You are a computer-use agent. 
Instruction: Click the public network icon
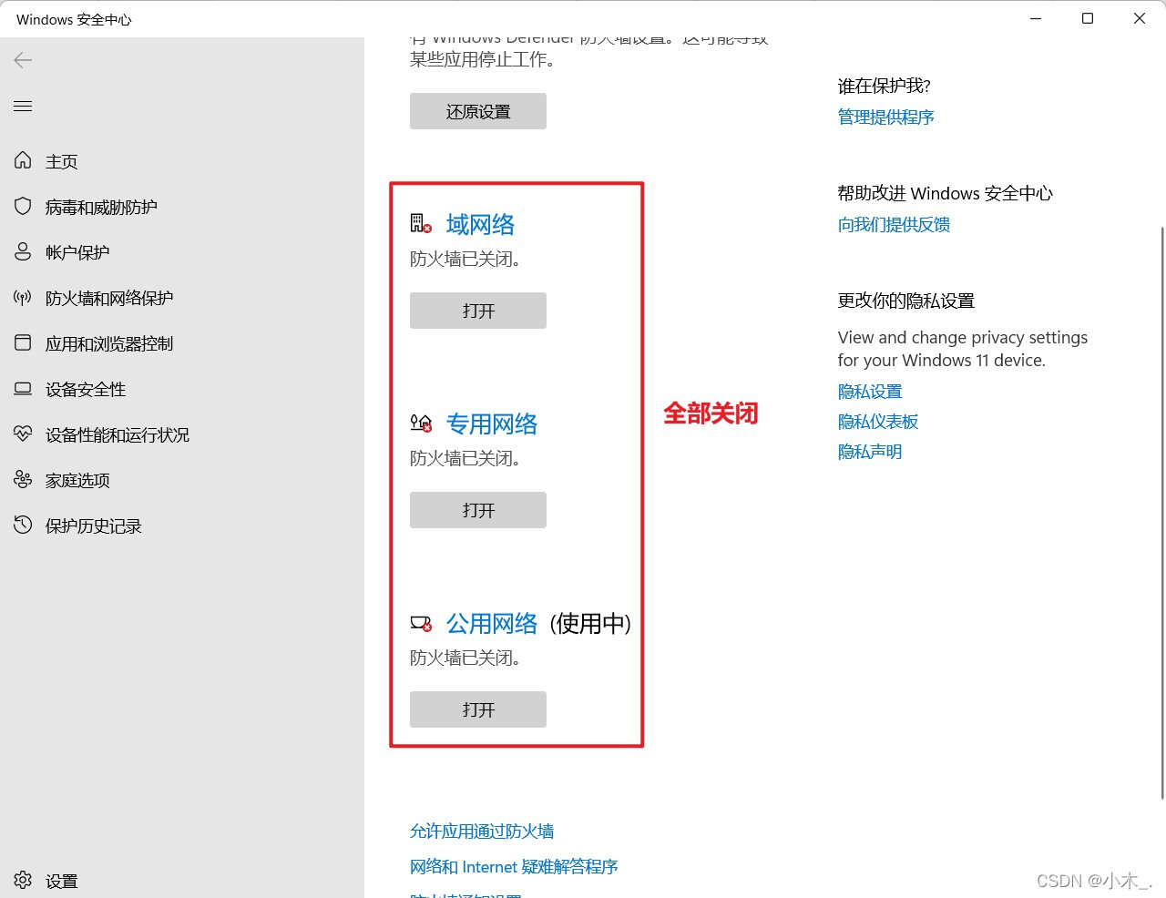point(421,624)
